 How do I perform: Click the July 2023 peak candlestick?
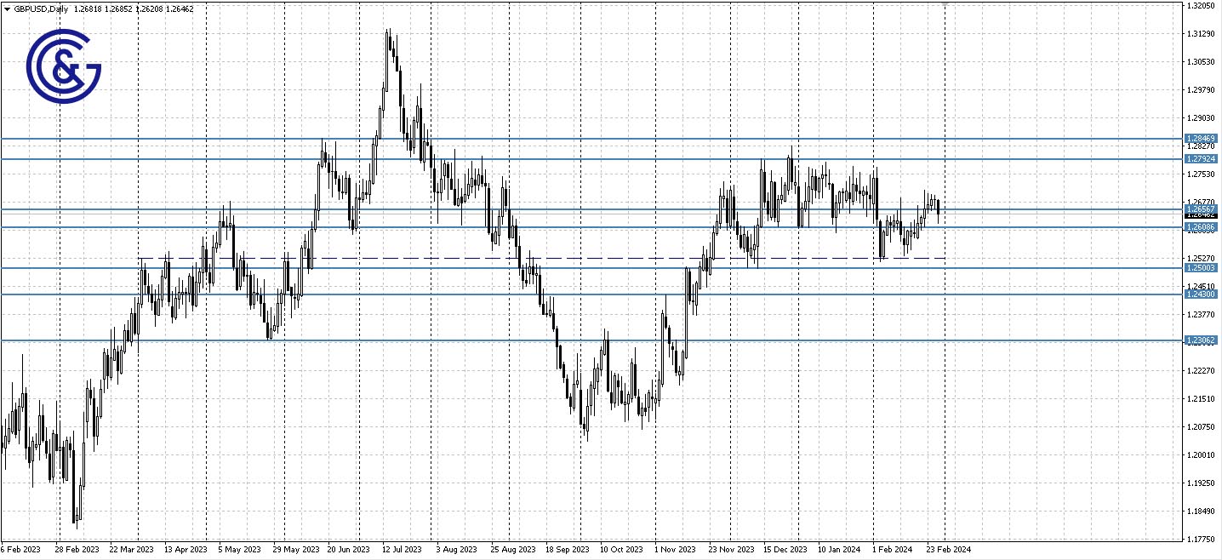point(390,43)
